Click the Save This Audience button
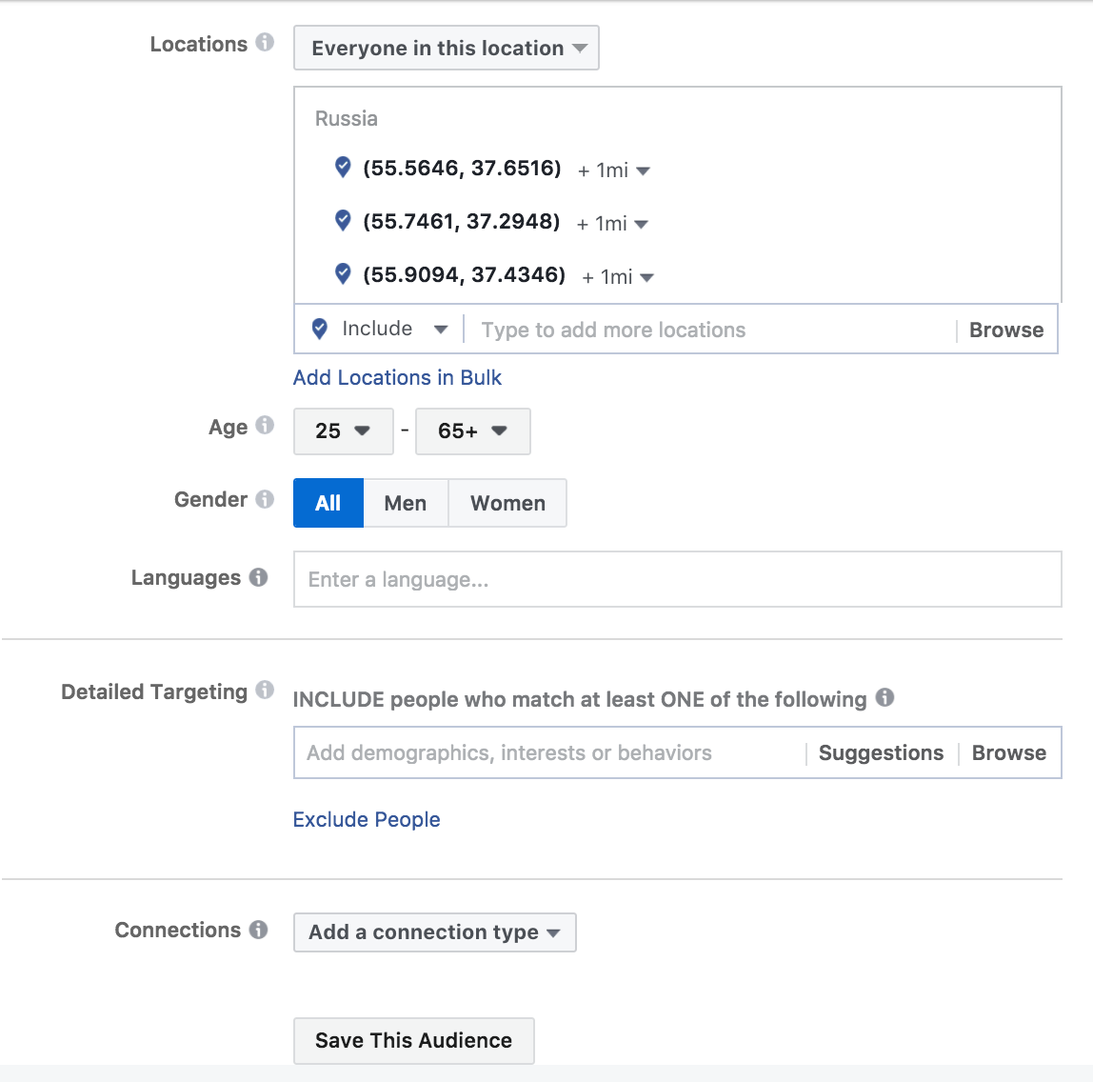 (x=413, y=1040)
